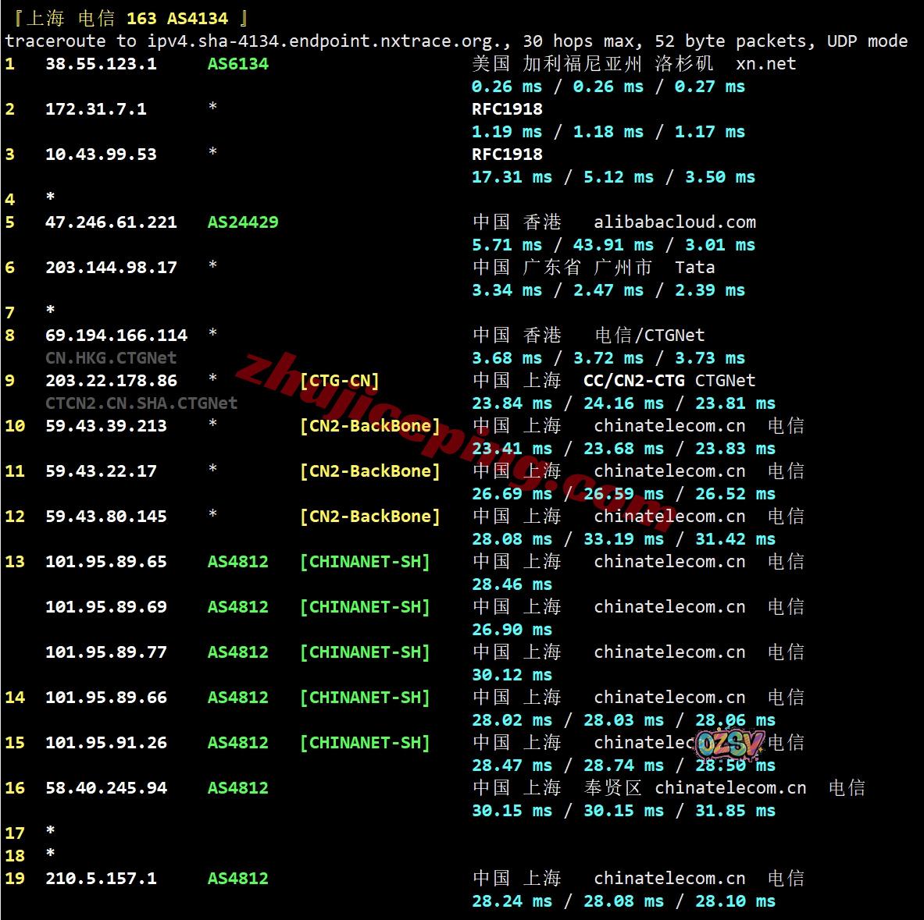924x920 pixels.
Task: Click the IP address 69.194.166.114
Action: (116, 336)
